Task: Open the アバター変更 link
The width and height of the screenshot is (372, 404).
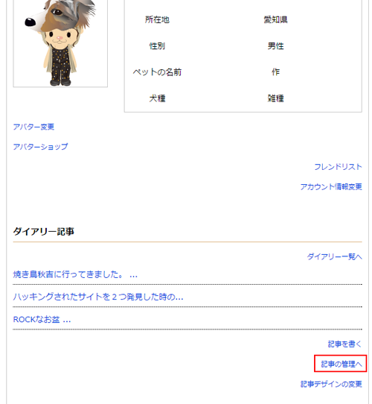Action: point(33,127)
